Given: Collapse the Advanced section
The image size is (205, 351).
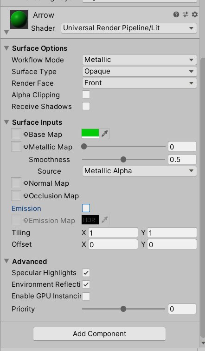Looking at the screenshot, I should [x=6, y=261].
